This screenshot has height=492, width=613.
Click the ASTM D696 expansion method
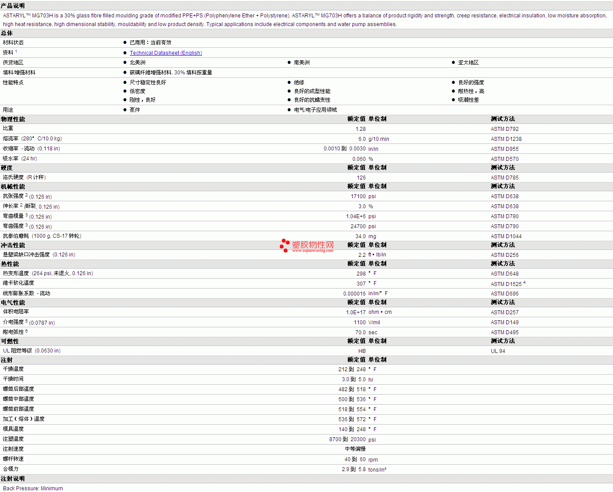pyautogui.click(x=505, y=294)
